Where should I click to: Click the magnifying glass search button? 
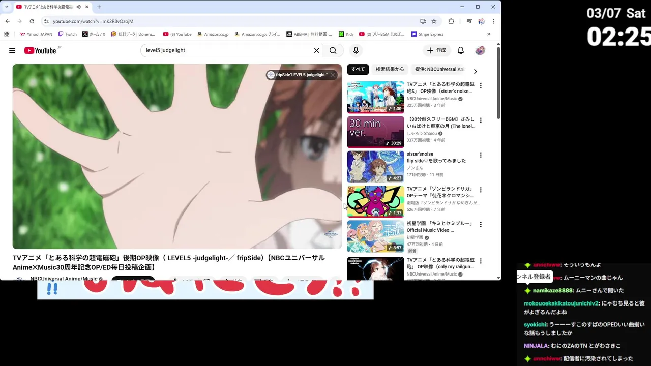point(333,50)
